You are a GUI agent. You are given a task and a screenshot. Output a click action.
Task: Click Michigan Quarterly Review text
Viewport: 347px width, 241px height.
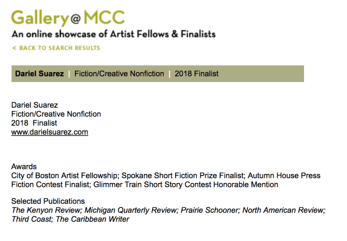point(131,210)
